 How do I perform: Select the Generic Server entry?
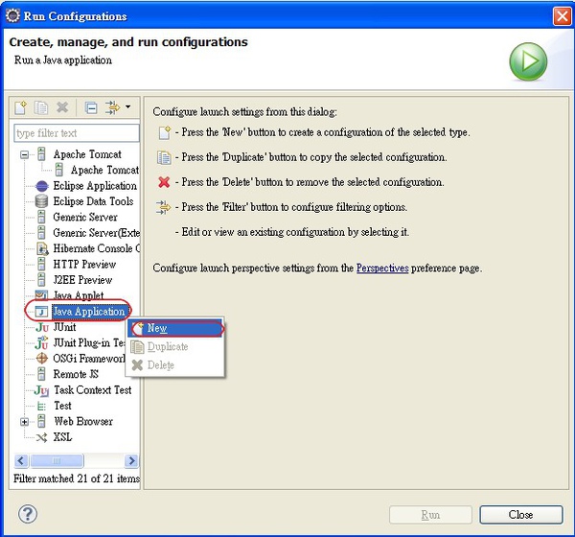tap(85, 217)
